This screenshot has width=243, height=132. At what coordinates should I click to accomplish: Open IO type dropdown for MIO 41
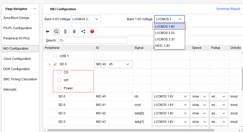[x=171, y=105]
